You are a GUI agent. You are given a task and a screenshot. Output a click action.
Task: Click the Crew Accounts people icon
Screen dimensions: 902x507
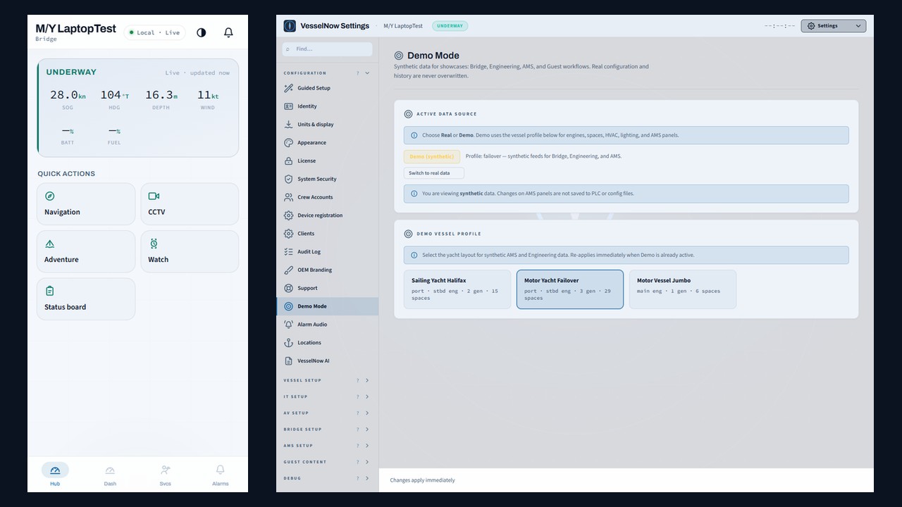coord(288,197)
